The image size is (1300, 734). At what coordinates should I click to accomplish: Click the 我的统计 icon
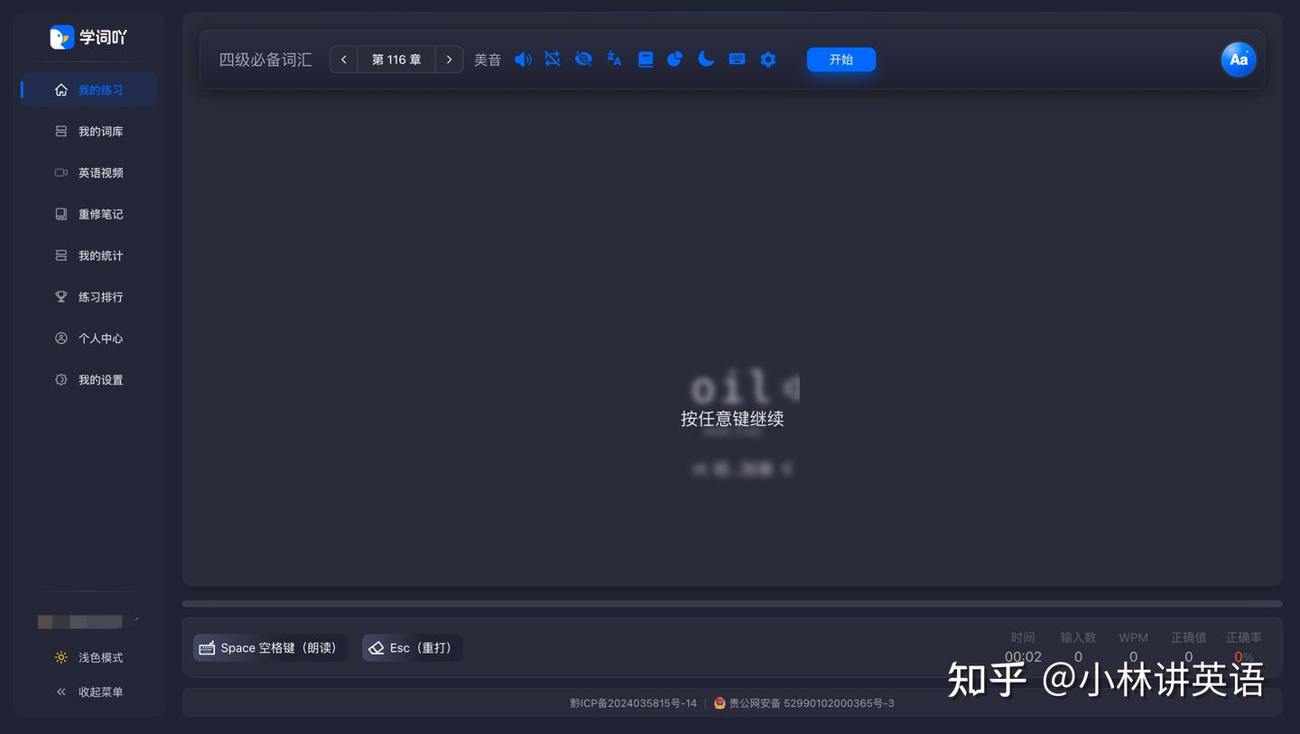coord(61,256)
